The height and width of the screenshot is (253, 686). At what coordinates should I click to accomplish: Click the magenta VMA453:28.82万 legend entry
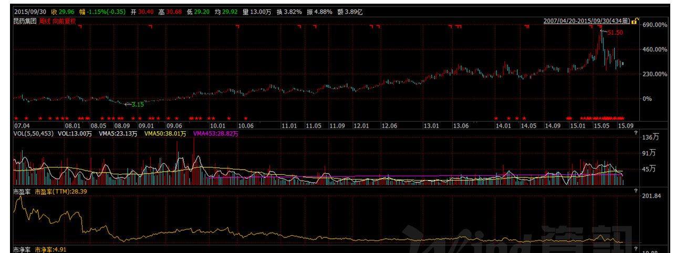coord(215,134)
